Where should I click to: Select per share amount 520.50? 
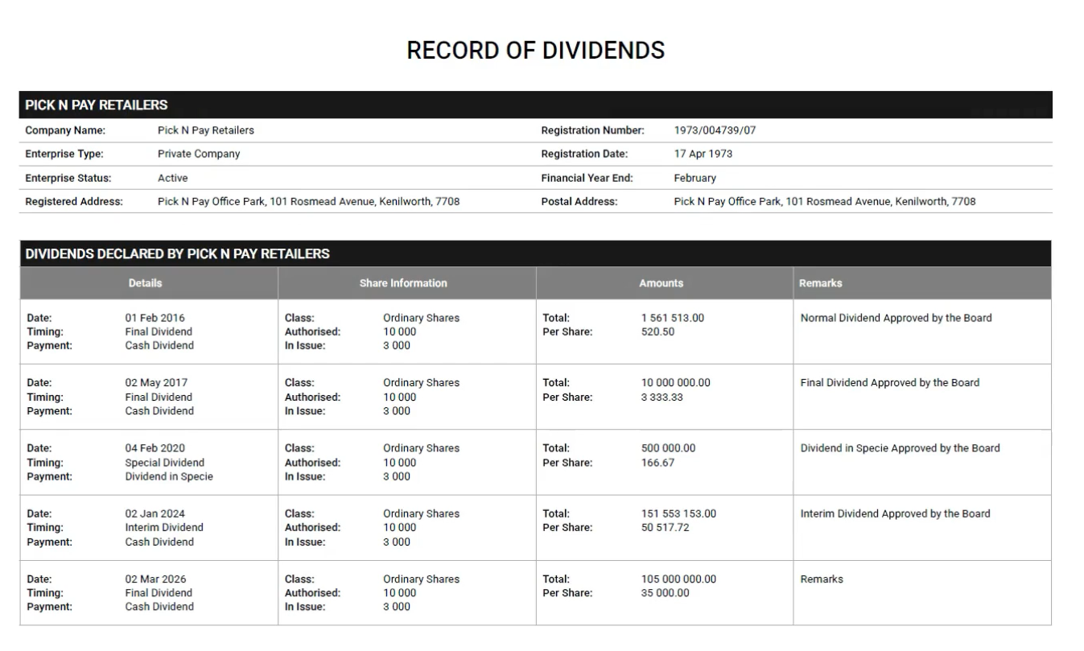(658, 332)
